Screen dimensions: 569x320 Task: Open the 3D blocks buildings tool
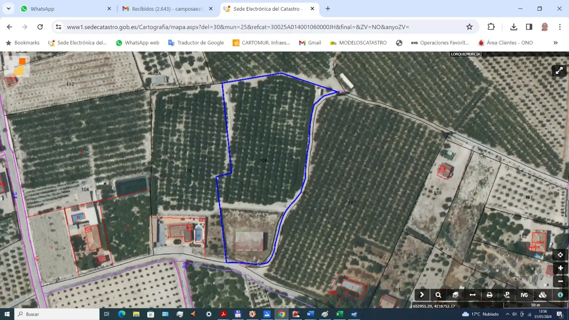click(542, 295)
